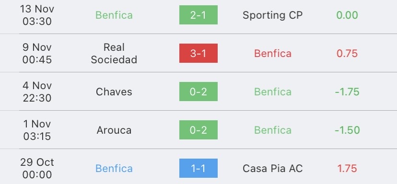This screenshot has height=184, width=397.
Task: Open the Sporting CP team page
Action: (x=273, y=15)
